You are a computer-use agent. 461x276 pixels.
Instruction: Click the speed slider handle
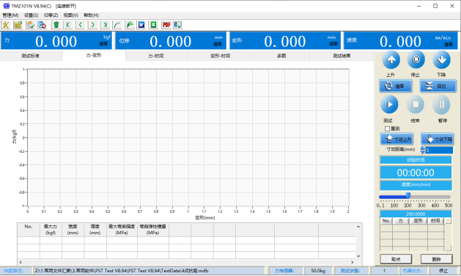click(408, 195)
